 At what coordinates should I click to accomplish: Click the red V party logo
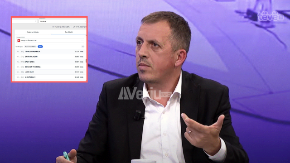19,40
